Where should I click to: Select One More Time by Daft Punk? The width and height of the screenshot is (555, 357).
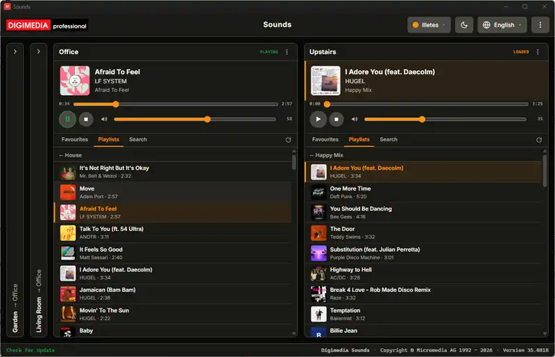423,193
